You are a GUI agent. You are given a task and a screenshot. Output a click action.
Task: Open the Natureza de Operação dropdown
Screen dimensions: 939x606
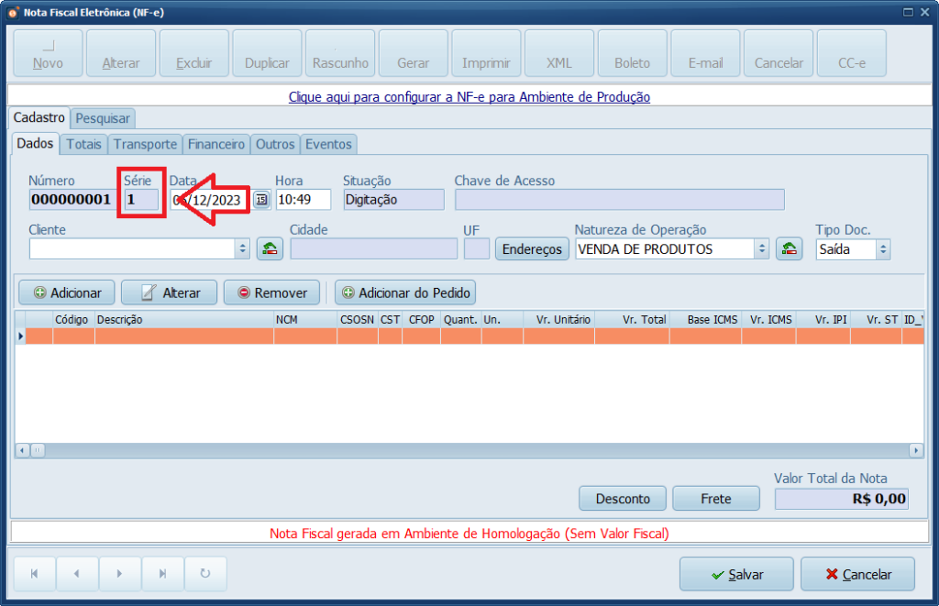761,248
